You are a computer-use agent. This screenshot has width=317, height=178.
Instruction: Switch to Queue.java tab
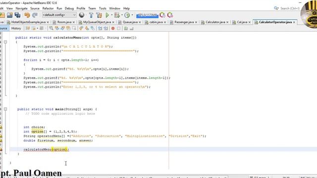pos(130,22)
